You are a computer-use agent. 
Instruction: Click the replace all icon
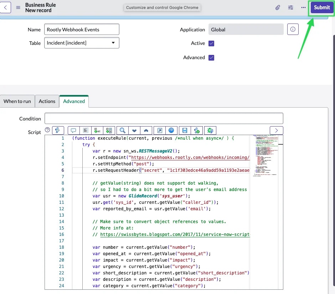(x=109, y=130)
